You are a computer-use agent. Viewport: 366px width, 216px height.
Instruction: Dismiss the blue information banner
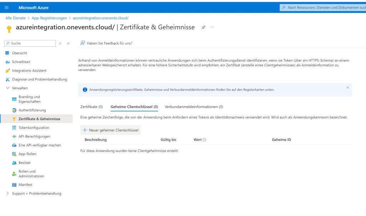347,88
